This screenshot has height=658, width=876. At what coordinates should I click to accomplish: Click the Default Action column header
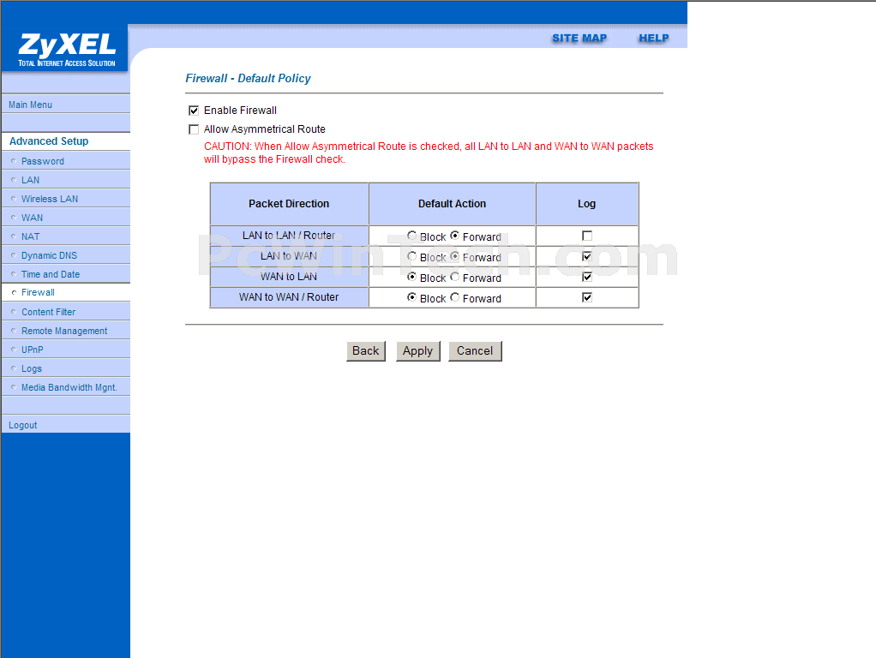452,204
